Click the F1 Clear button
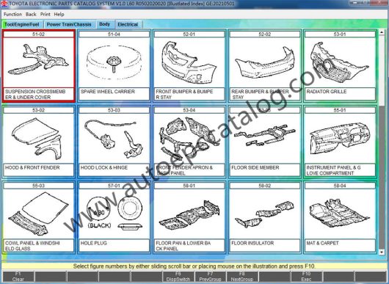Image resolution: width=389 pixels, height=284 pixels. tap(18, 277)
